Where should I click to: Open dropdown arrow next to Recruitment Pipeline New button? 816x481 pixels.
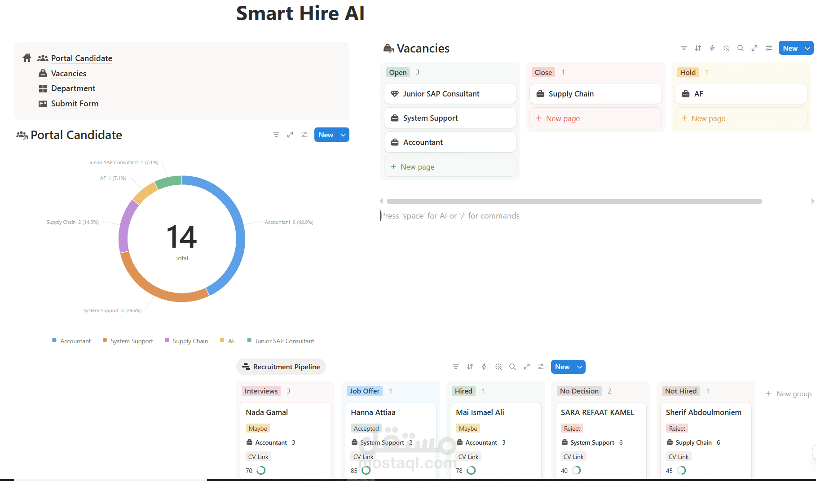(580, 367)
